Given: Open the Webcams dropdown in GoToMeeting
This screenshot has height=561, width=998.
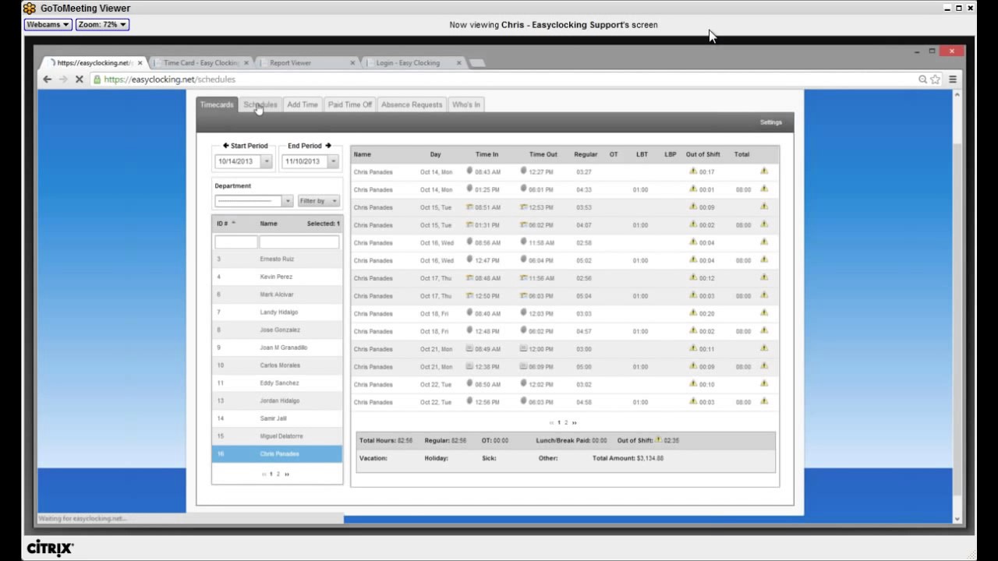Looking at the screenshot, I should pos(48,25).
